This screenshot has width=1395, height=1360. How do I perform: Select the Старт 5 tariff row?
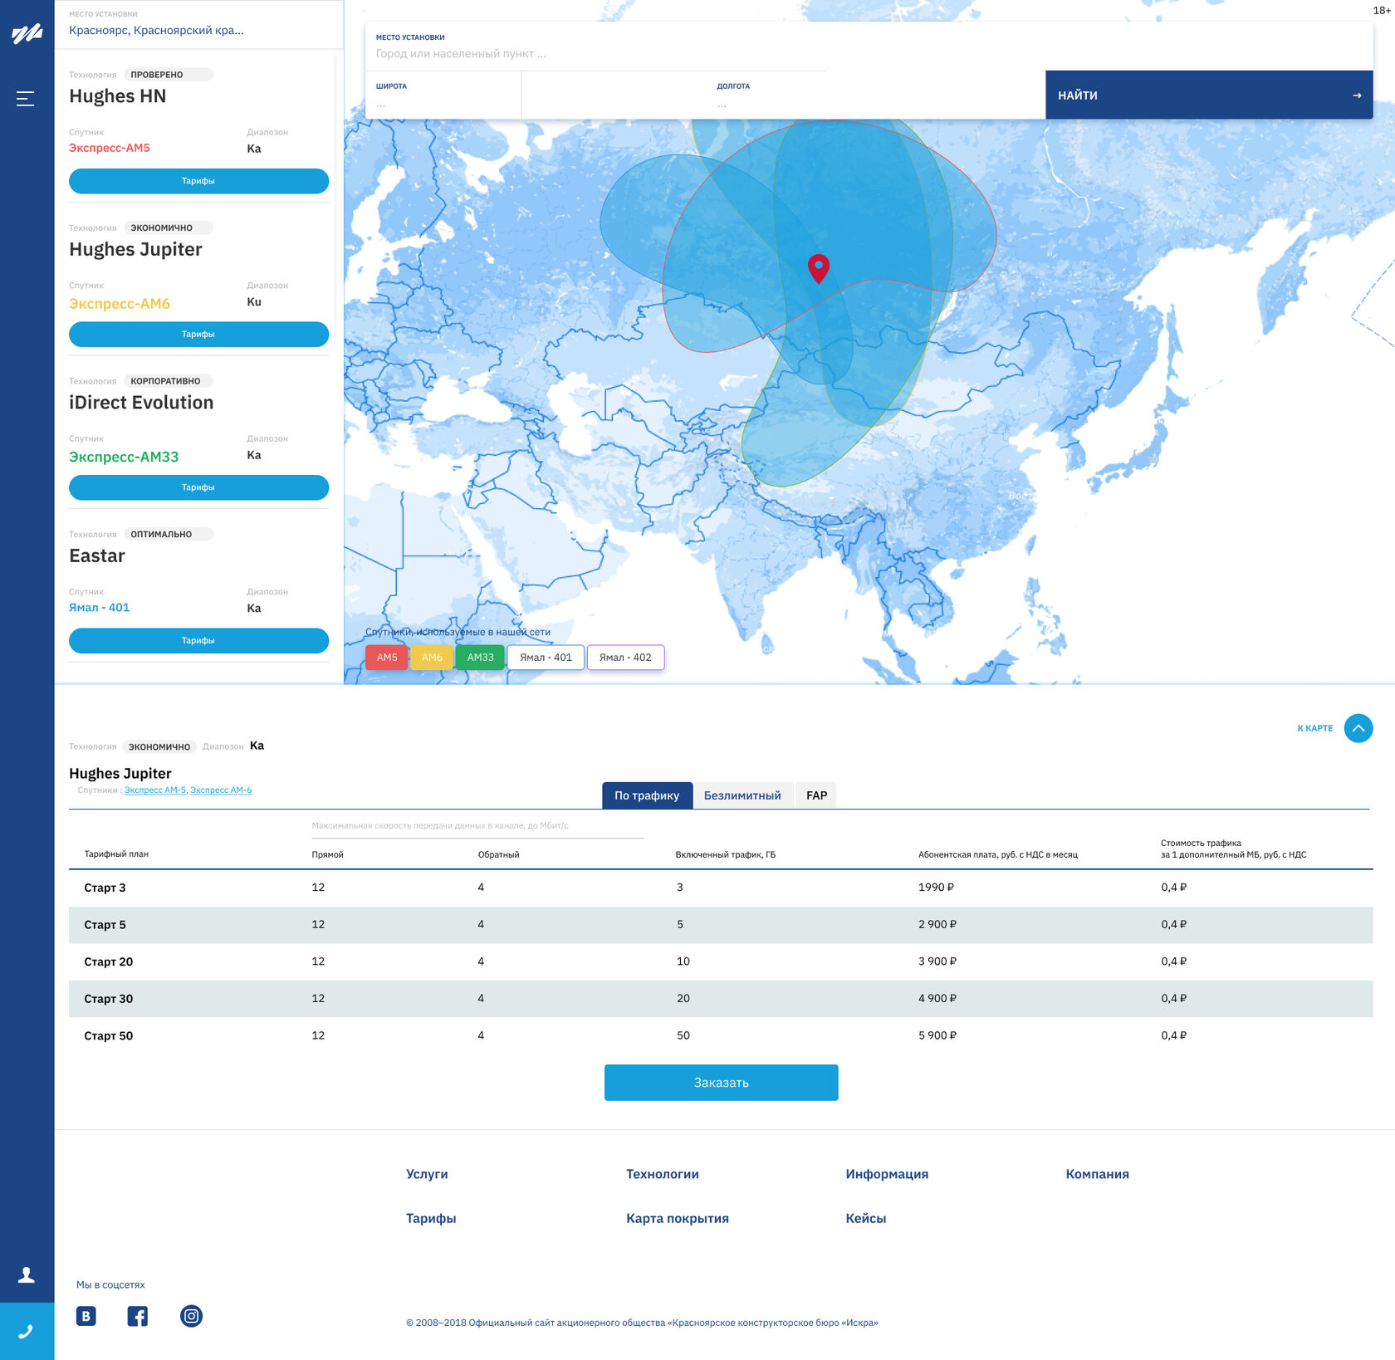[721, 925]
